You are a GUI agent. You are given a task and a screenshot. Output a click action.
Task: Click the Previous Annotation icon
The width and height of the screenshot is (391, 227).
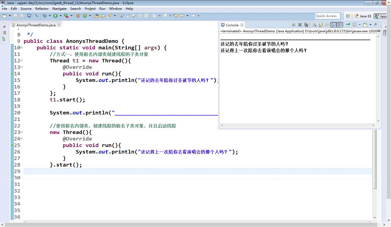pyautogui.click(x=165, y=16)
